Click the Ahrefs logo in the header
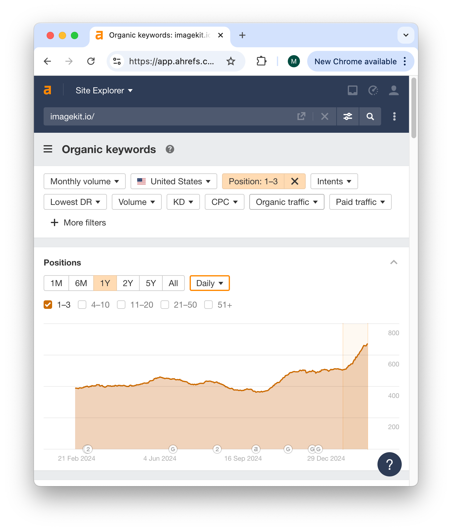Screen dimensions: 452x531 coord(48,90)
